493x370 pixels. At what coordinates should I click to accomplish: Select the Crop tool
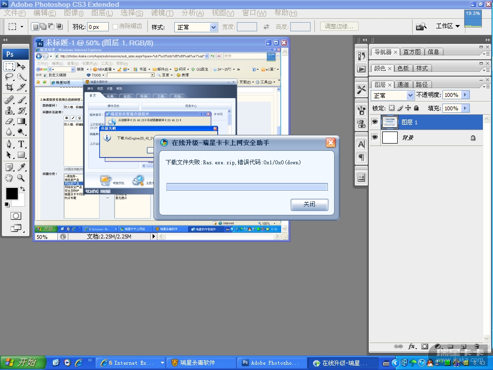[9, 88]
